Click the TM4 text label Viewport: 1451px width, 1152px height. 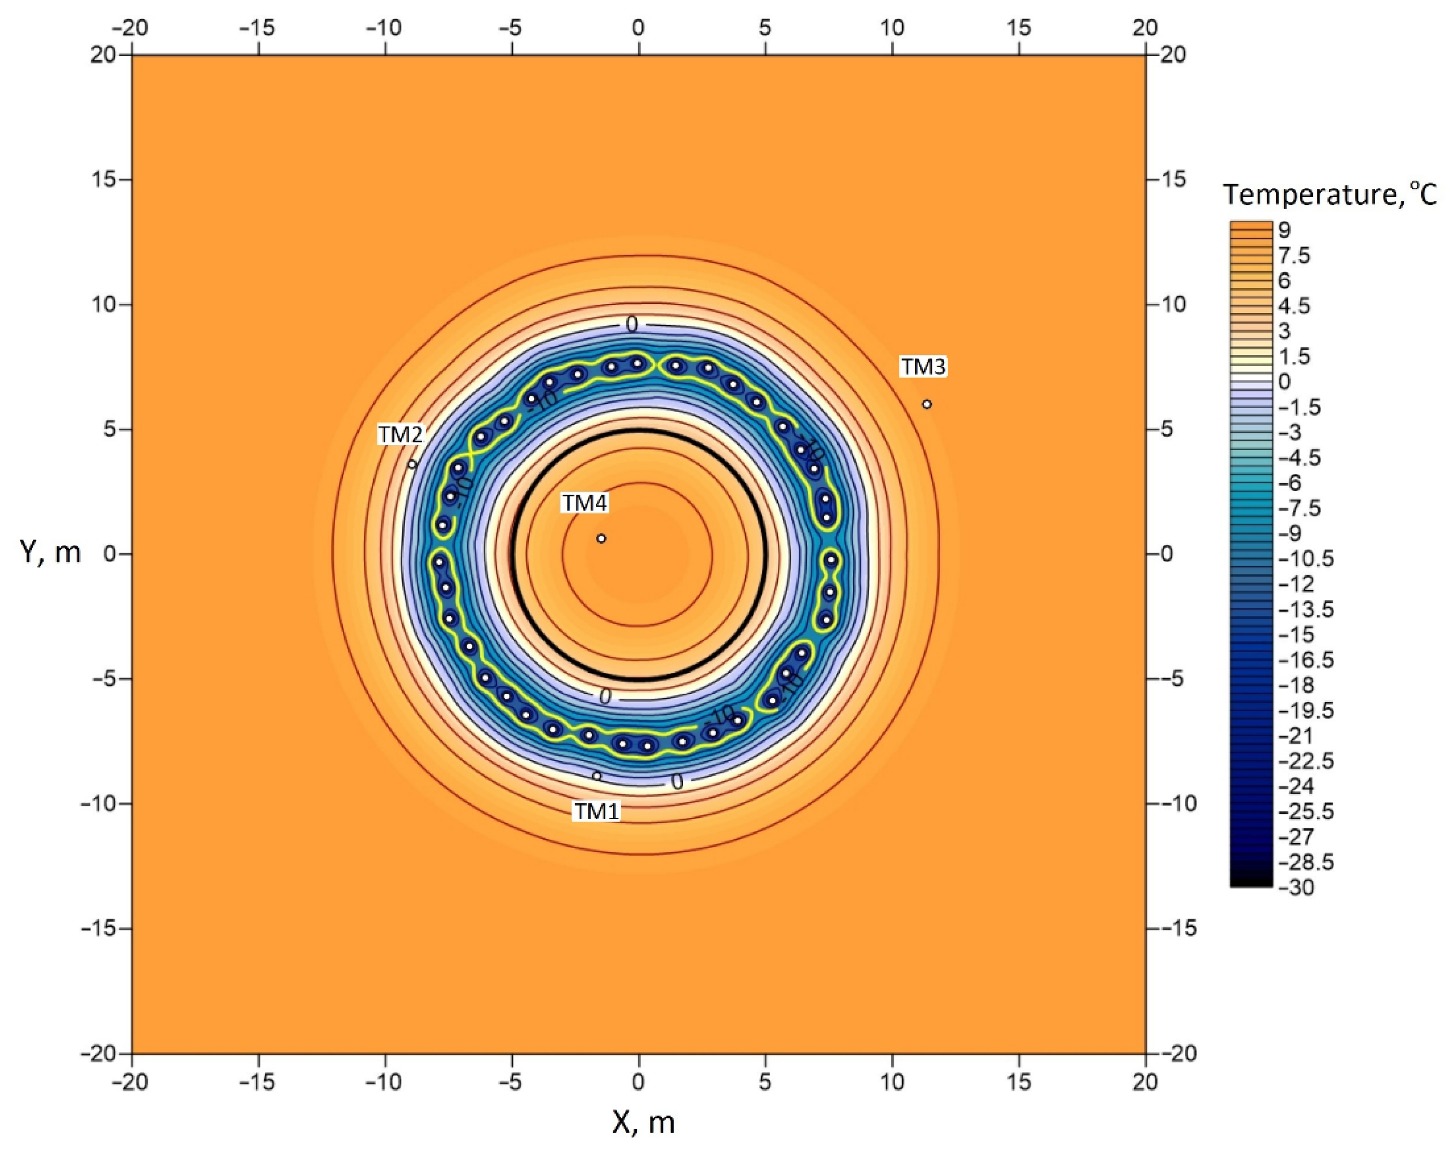coord(584,503)
